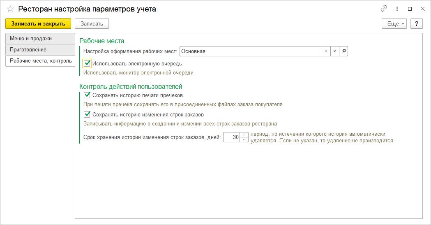Expand the workplace design dropdown list
Image resolution: width=431 pixels, height=225 pixels.
[326, 51]
